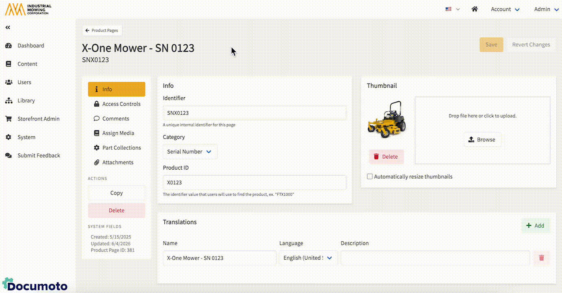Screen dimensions: 562x293
Task: Click the Library hierarchy icon
Action: click(x=9, y=101)
